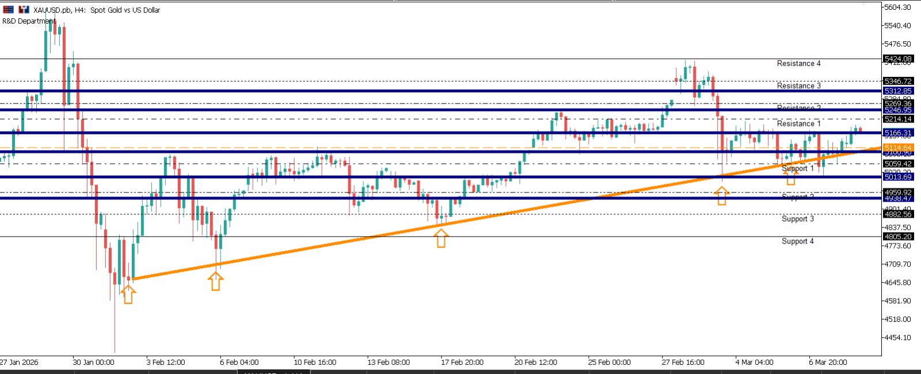Click the 4805.20 price tag
921x374 pixels.
point(898,237)
